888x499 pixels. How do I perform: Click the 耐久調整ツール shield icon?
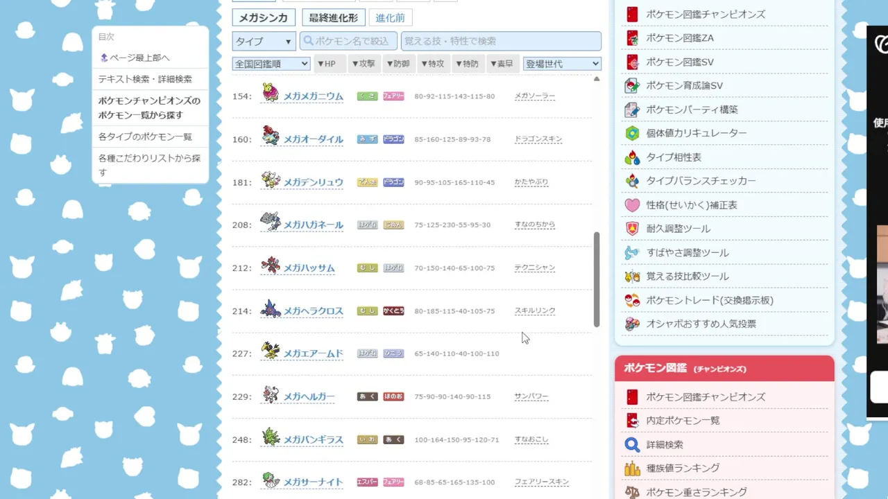coord(632,229)
